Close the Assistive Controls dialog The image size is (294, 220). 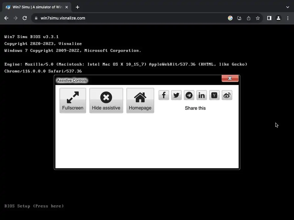coord(230,78)
